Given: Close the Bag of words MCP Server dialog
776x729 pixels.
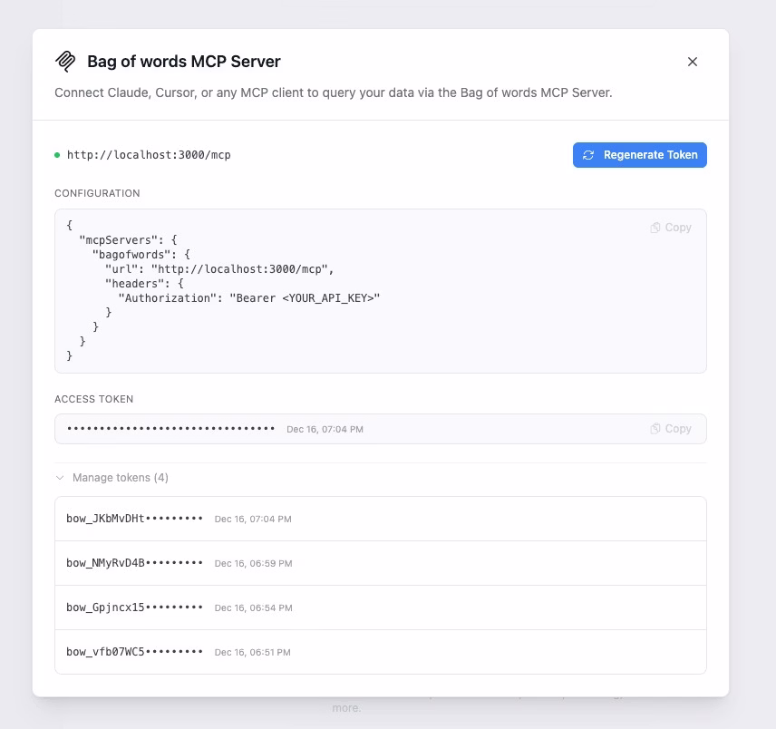Looking at the screenshot, I should pos(693,62).
